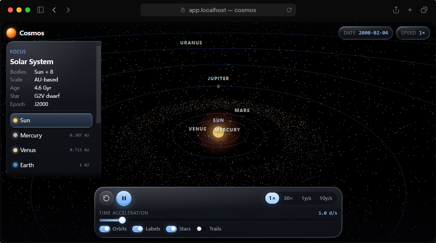The height and width of the screenshot is (243, 436).
Task: Pause the simulation playback
Action: 124,198
